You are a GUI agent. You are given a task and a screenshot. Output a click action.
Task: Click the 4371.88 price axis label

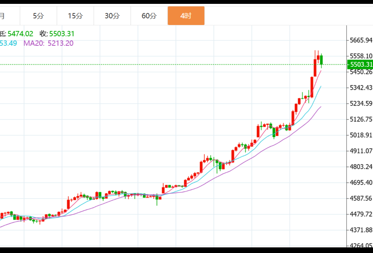pos(361,230)
